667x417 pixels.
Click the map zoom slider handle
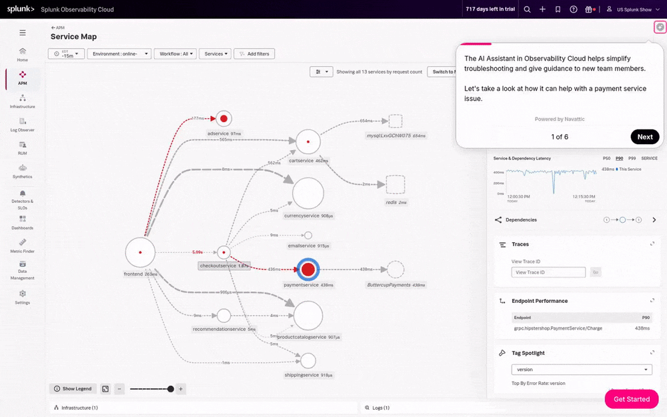pyautogui.click(x=171, y=389)
